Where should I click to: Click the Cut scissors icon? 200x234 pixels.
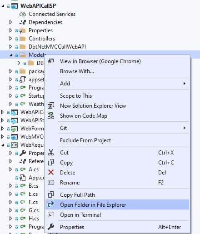coord(51,152)
